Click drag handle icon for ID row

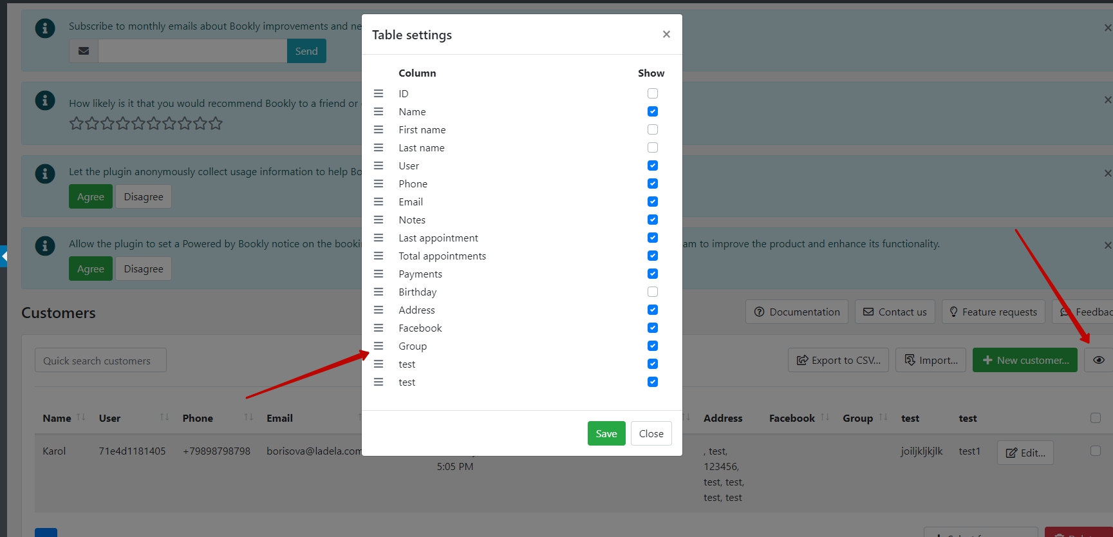coord(379,93)
